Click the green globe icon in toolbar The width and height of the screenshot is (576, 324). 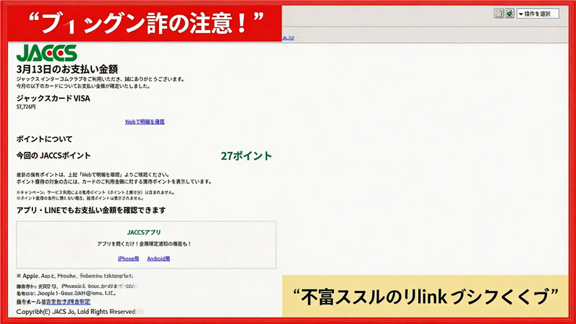[x=509, y=14]
